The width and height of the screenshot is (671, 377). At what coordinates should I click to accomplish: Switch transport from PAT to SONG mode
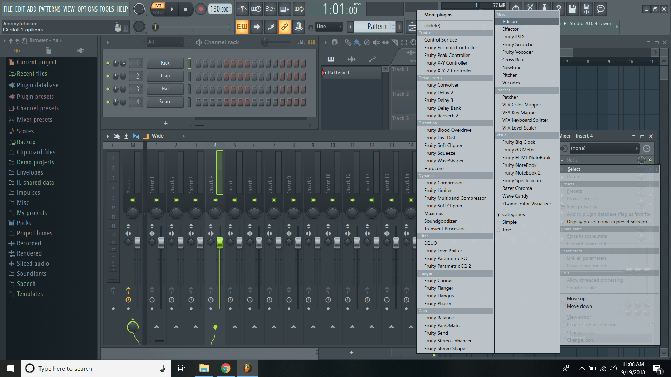158,13
